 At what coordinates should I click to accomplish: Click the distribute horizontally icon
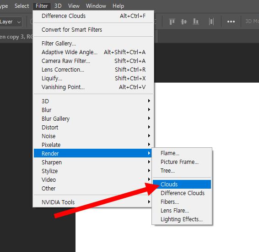[x=211, y=22]
